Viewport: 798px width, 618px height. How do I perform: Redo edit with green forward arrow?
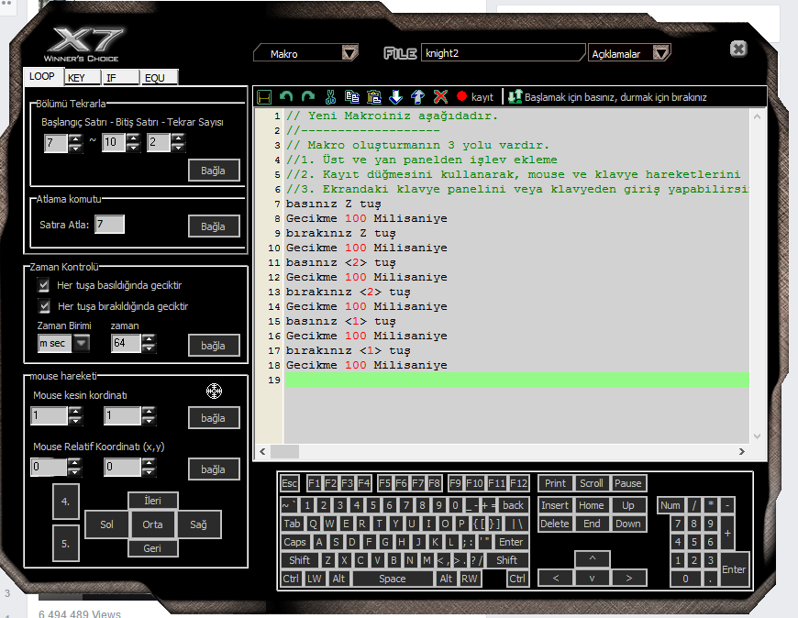click(x=308, y=96)
